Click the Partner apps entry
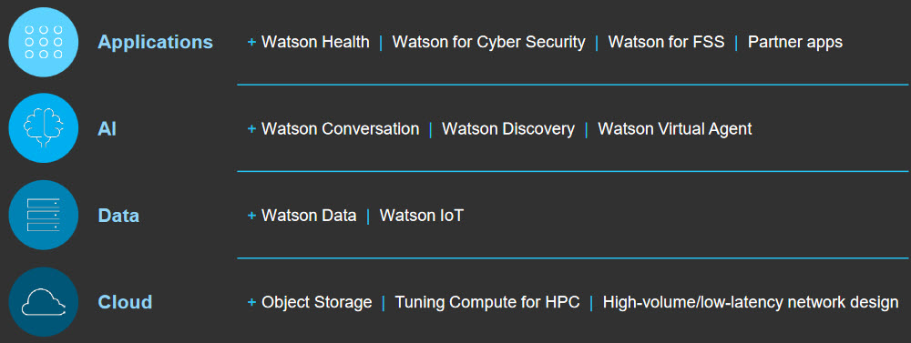The image size is (911, 343). 795,43
